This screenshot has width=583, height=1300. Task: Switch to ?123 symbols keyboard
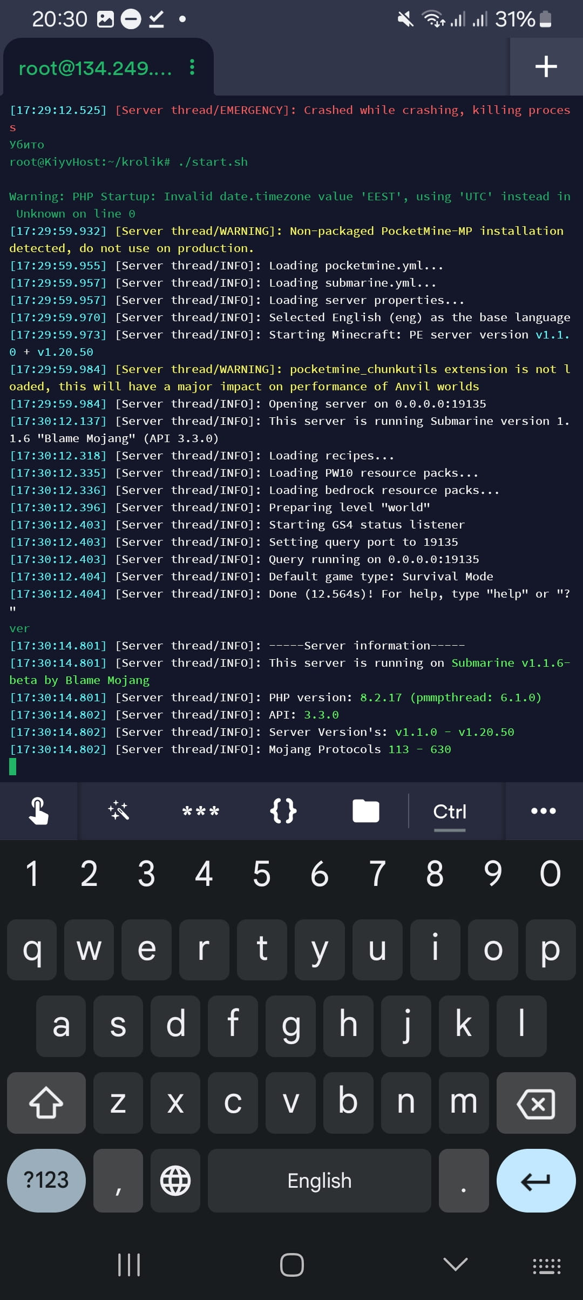click(x=46, y=1181)
